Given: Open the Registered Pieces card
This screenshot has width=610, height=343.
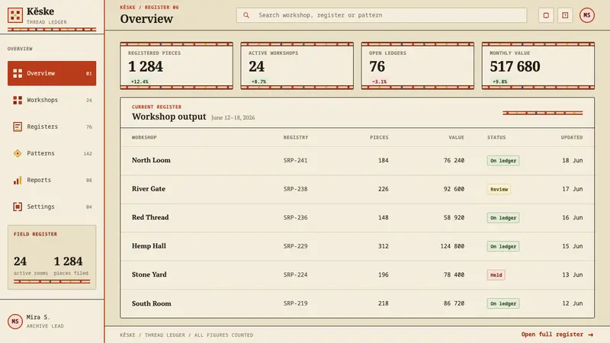Looking at the screenshot, I should [x=177, y=66].
